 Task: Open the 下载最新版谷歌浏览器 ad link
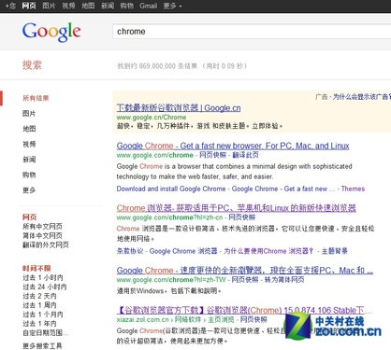pyautogui.click(x=179, y=108)
